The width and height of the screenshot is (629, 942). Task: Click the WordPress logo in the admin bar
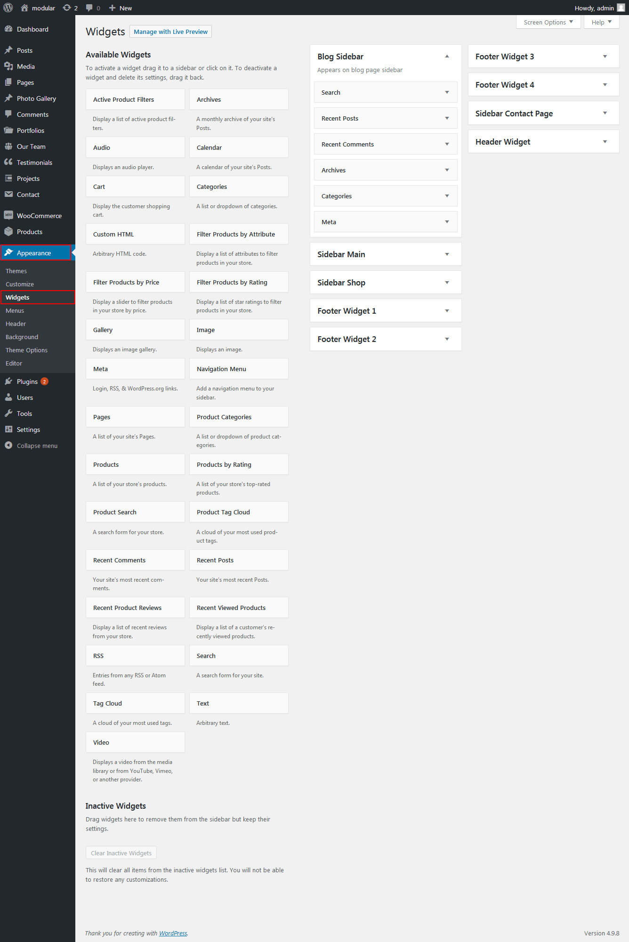(8, 8)
